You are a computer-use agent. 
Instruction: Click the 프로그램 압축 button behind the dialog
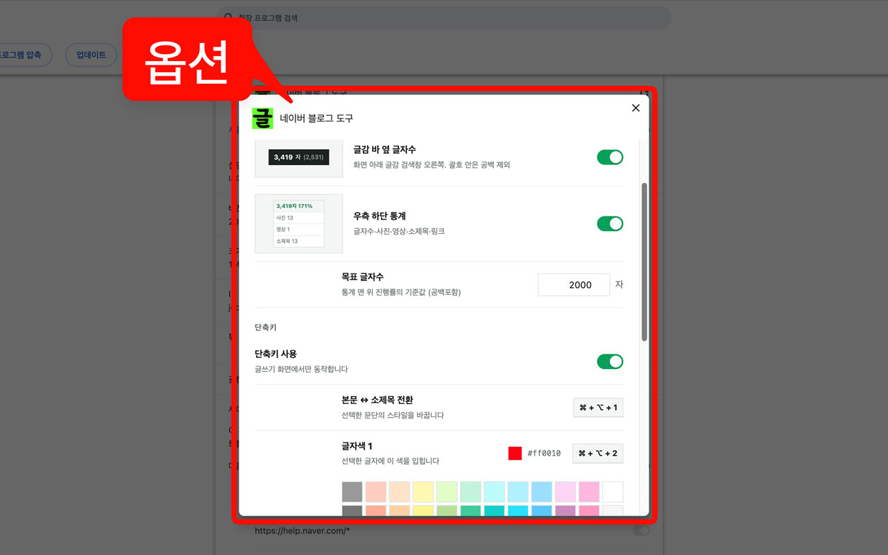(21, 55)
